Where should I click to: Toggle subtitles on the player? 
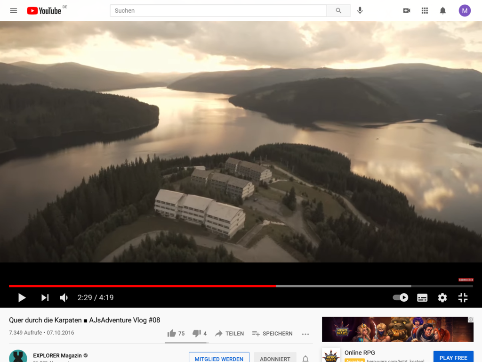pyautogui.click(x=422, y=298)
